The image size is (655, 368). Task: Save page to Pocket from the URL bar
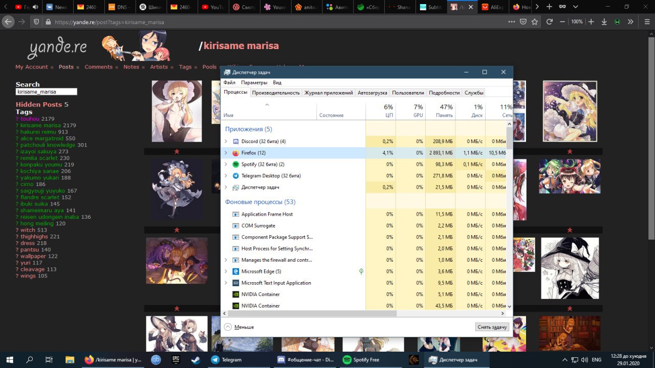pyautogui.click(x=523, y=22)
